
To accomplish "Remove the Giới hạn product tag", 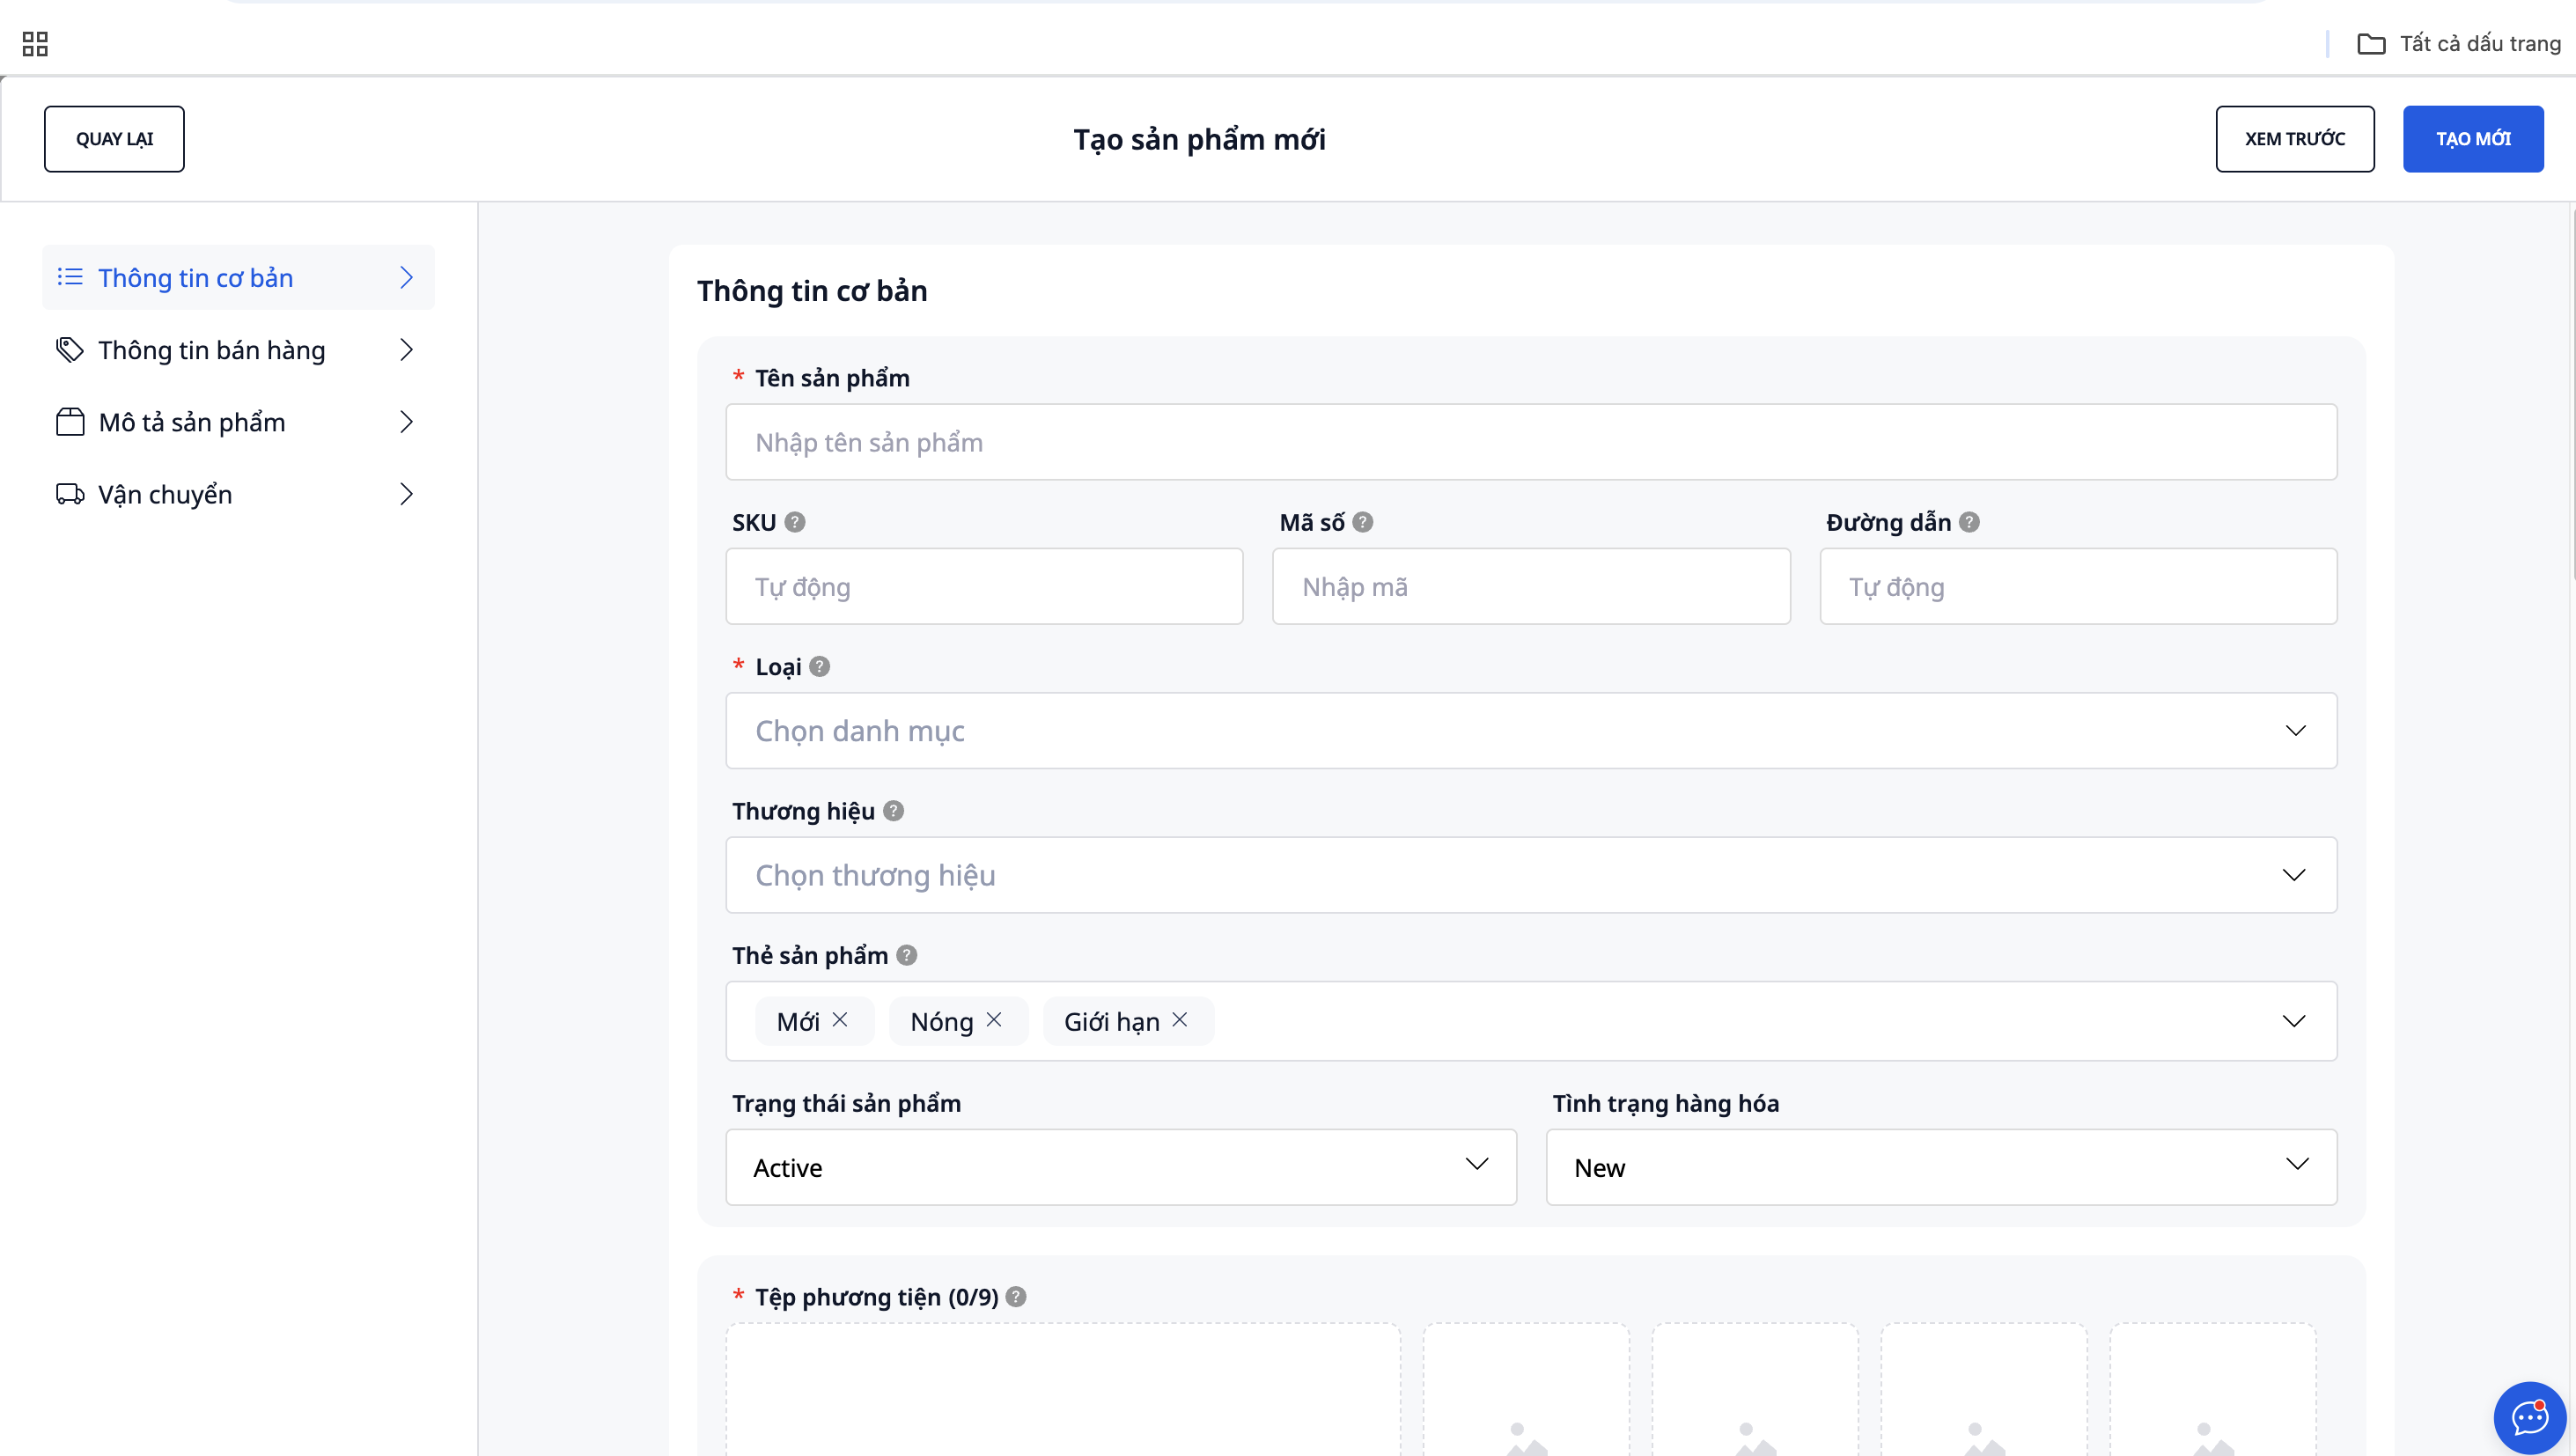I will pyautogui.click(x=1180, y=1019).
